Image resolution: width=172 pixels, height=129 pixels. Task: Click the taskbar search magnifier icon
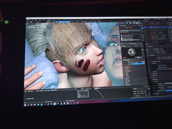28,105
